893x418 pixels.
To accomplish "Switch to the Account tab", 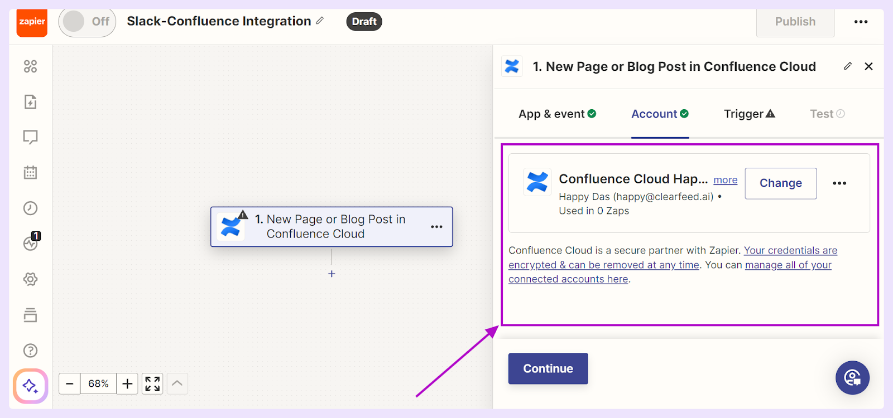I will (x=660, y=114).
